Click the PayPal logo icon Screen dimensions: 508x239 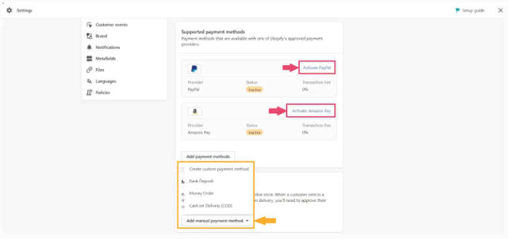click(x=194, y=68)
